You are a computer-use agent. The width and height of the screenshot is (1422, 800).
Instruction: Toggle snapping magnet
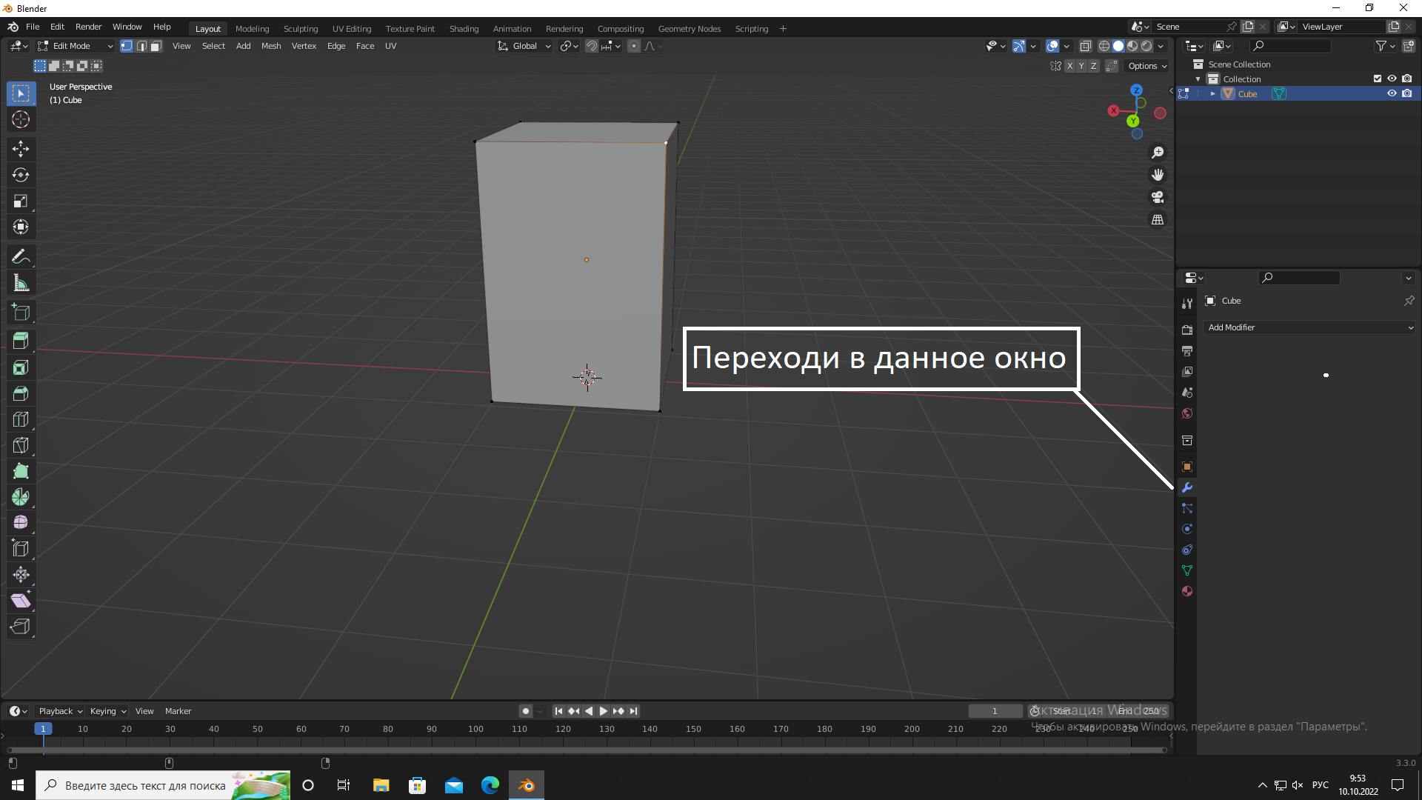click(592, 46)
